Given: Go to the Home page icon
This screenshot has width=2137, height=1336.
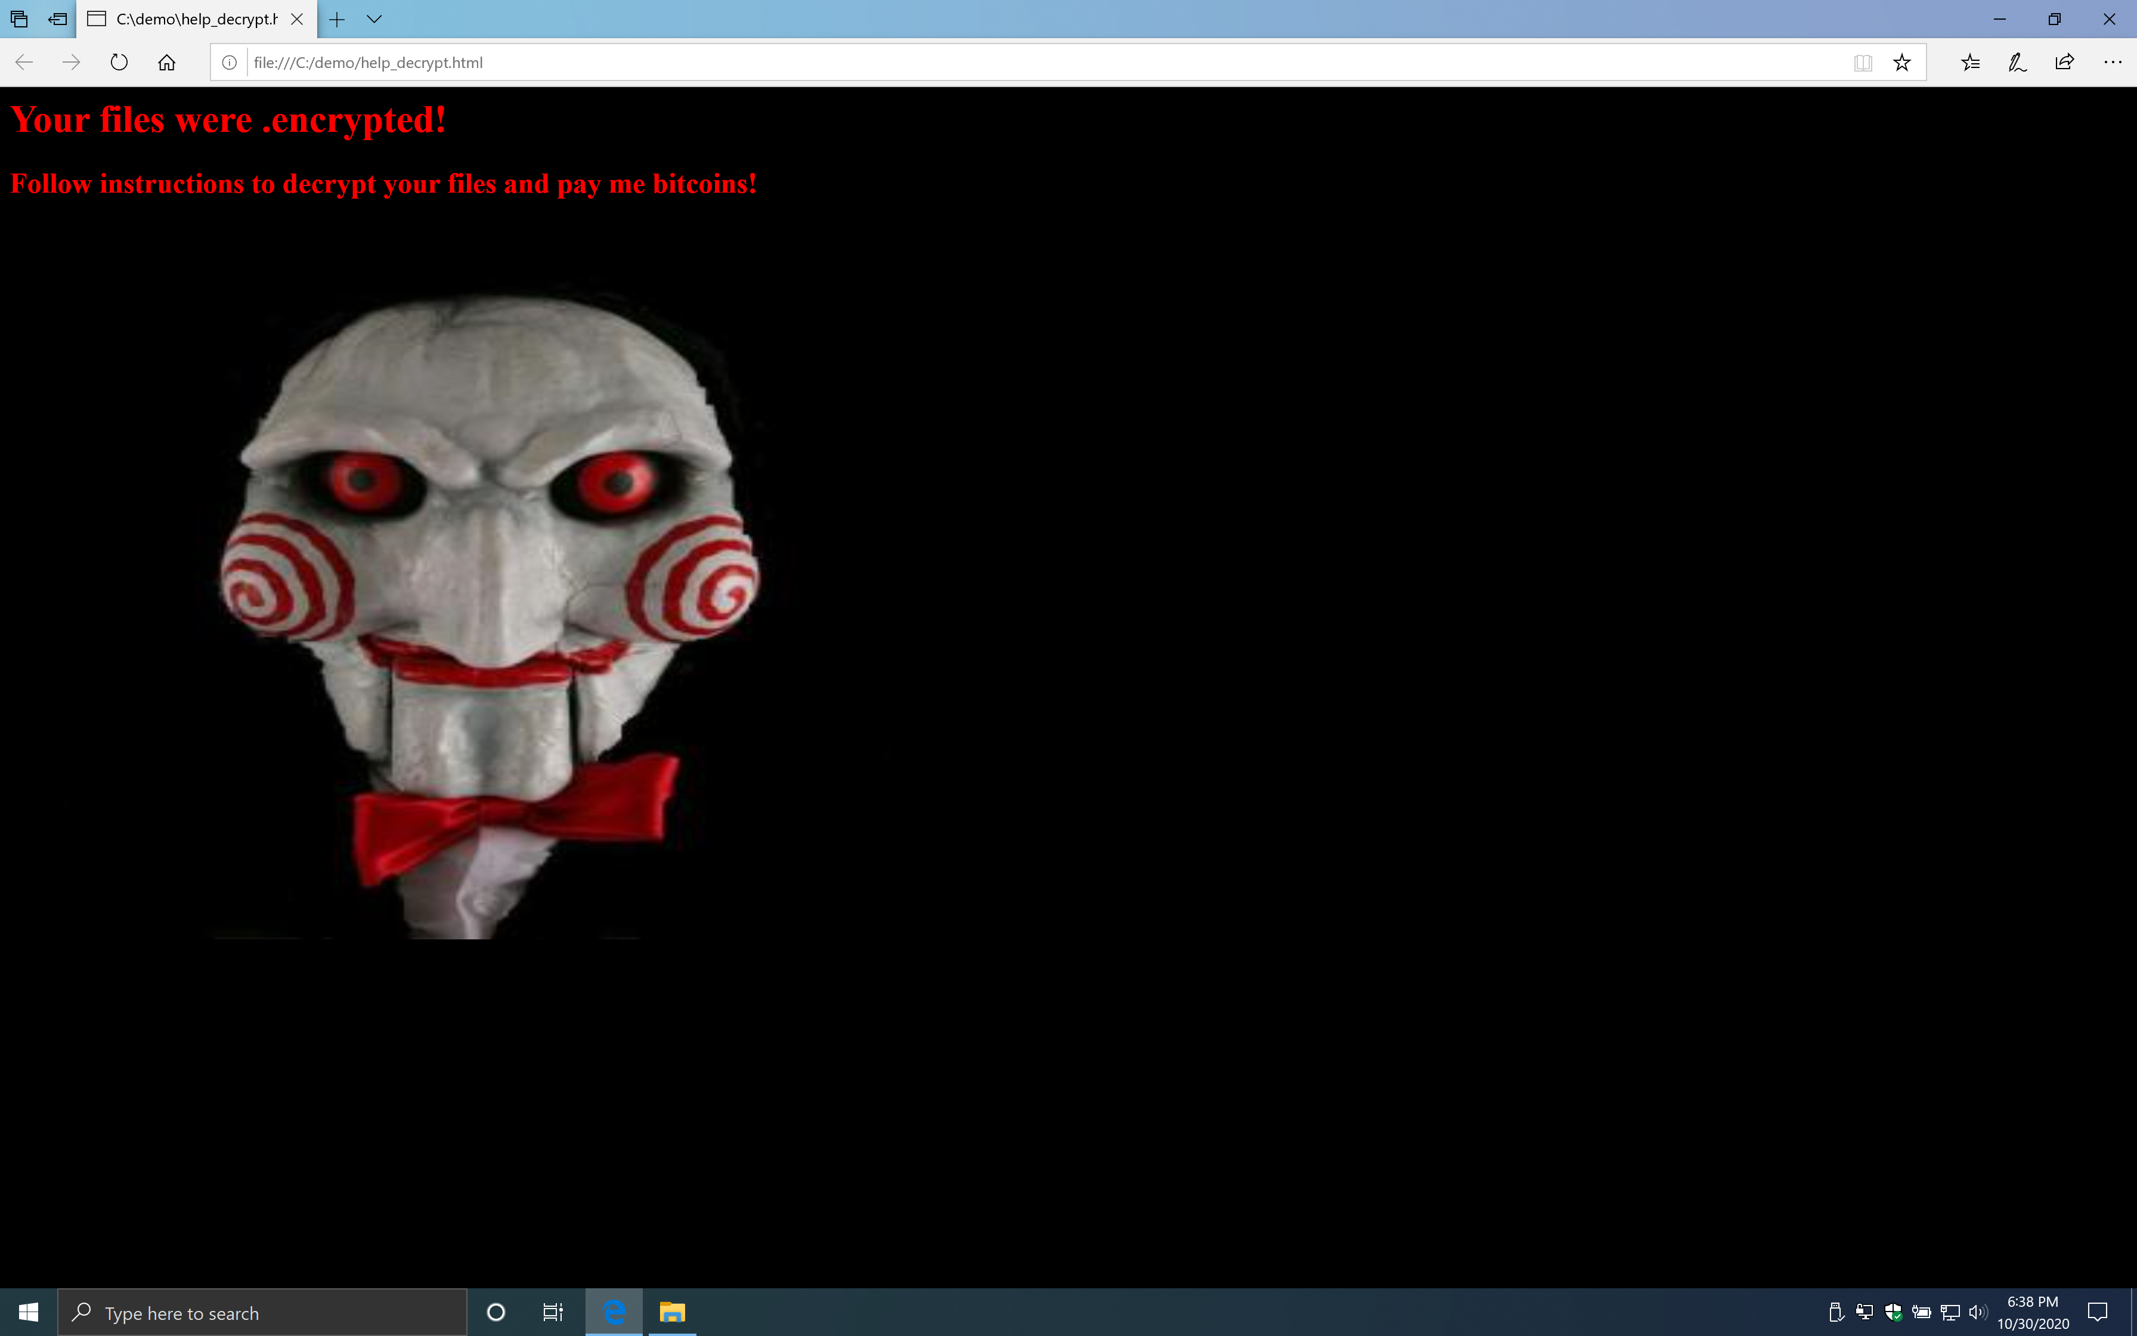Looking at the screenshot, I should 167,63.
